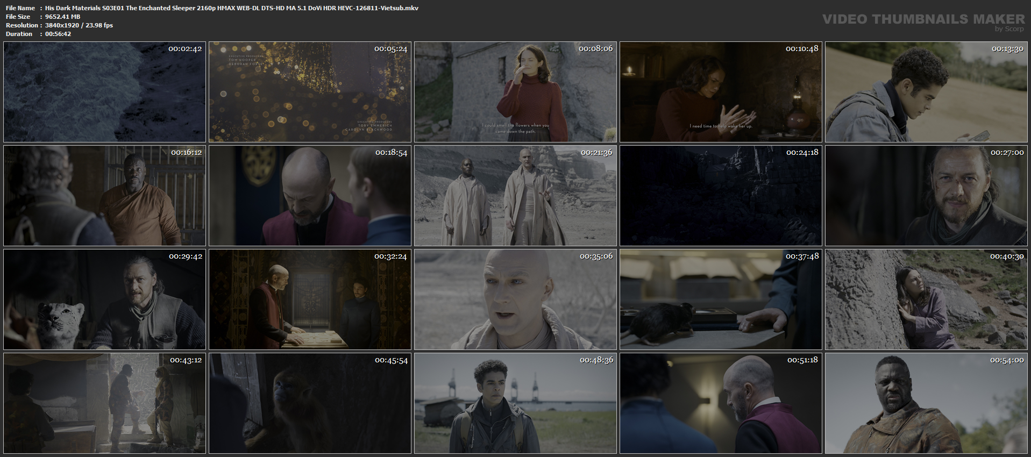Open the thumbnail at 00:21:36
The height and width of the screenshot is (457, 1031).
516,196
